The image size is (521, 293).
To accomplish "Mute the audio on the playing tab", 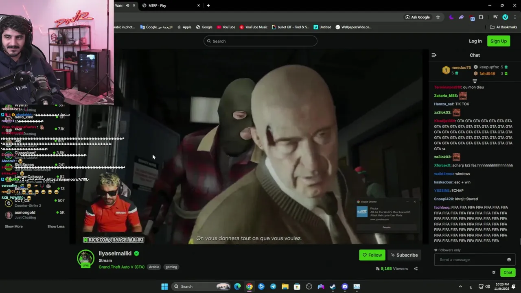I will coord(127,6).
